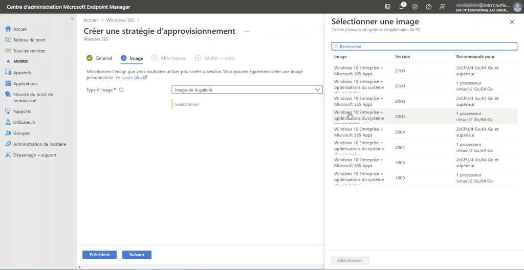Image resolution: width=524 pixels, height=270 pixels.
Task: Click the Tous les services list icon
Action: coord(8,51)
